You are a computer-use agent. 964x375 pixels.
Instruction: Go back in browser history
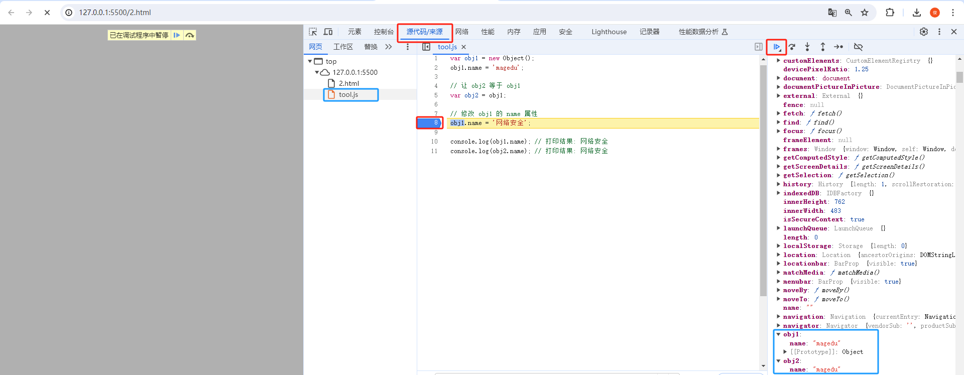[x=11, y=13]
